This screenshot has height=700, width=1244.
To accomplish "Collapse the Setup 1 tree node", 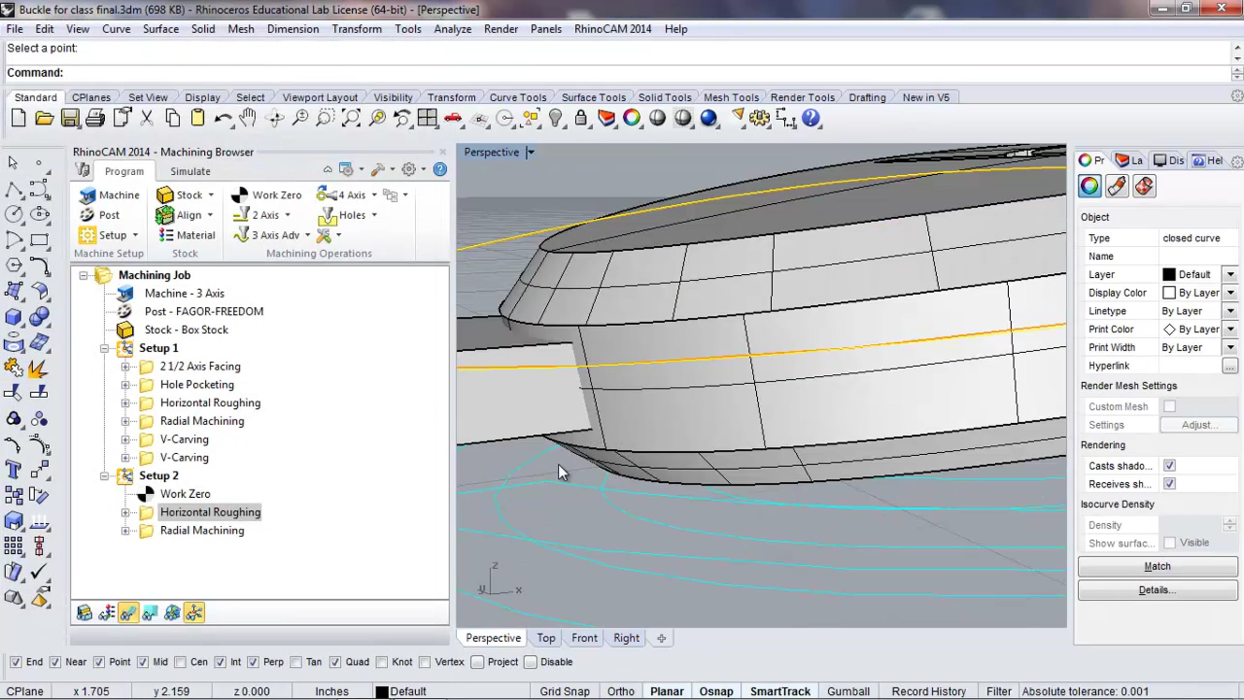I will click(x=104, y=348).
